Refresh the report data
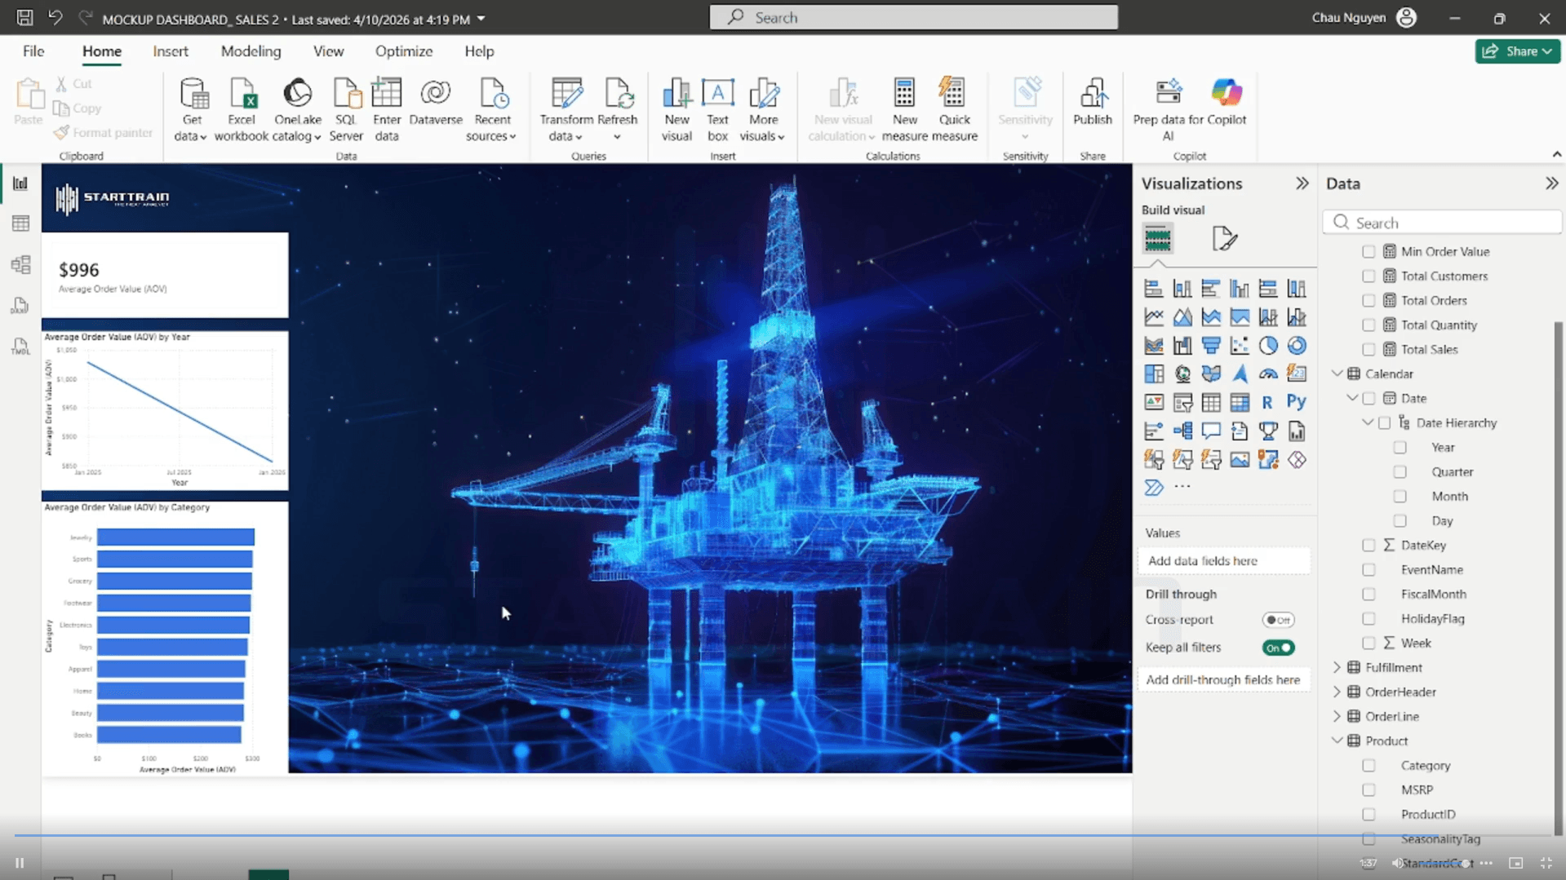 pyautogui.click(x=618, y=110)
